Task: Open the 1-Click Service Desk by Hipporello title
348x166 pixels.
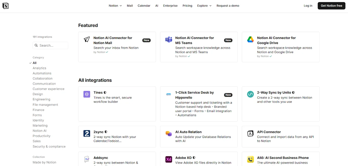Action: [195, 95]
